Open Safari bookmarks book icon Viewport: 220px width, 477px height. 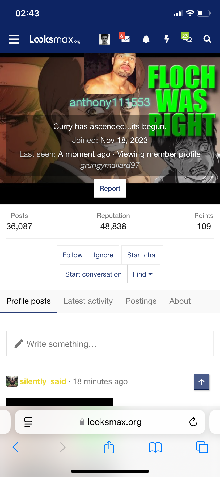tap(155, 447)
